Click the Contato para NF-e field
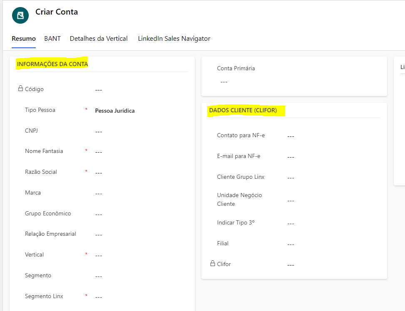This screenshot has height=311, width=405. tap(329, 136)
